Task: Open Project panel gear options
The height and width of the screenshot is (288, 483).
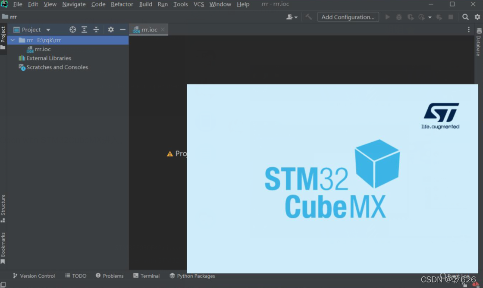Action: click(111, 30)
